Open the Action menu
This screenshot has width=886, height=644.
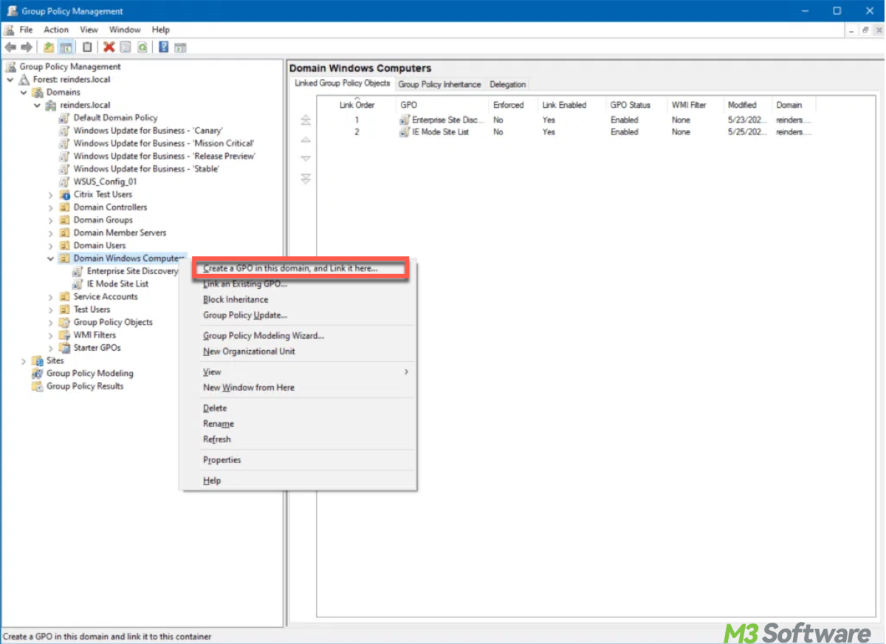coord(56,30)
